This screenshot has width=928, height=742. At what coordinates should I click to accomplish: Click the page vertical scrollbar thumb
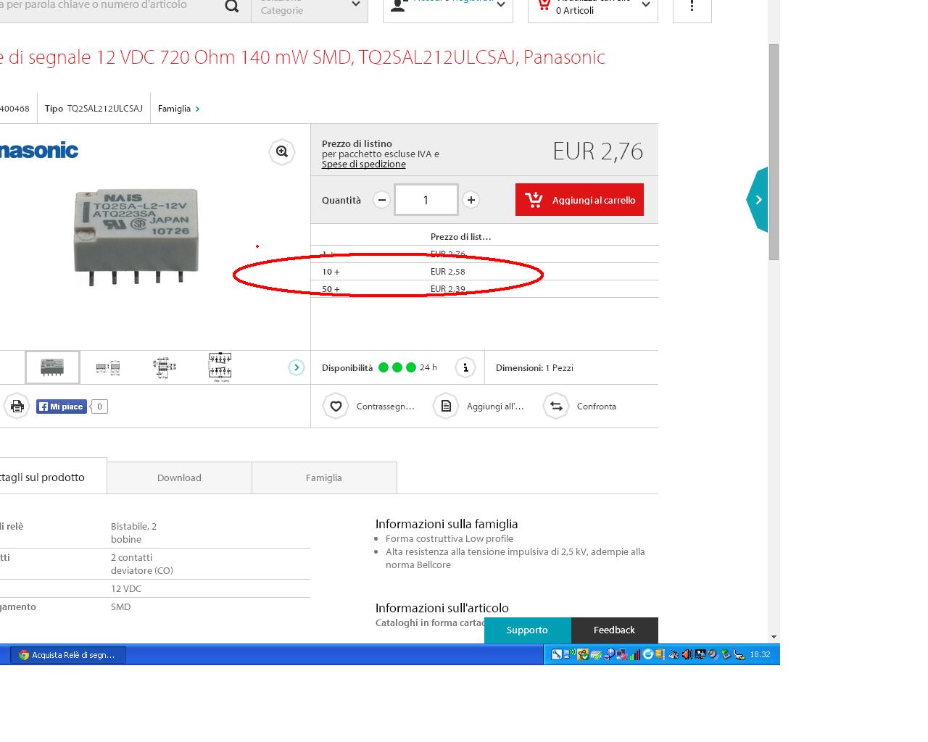pyautogui.click(x=774, y=152)
